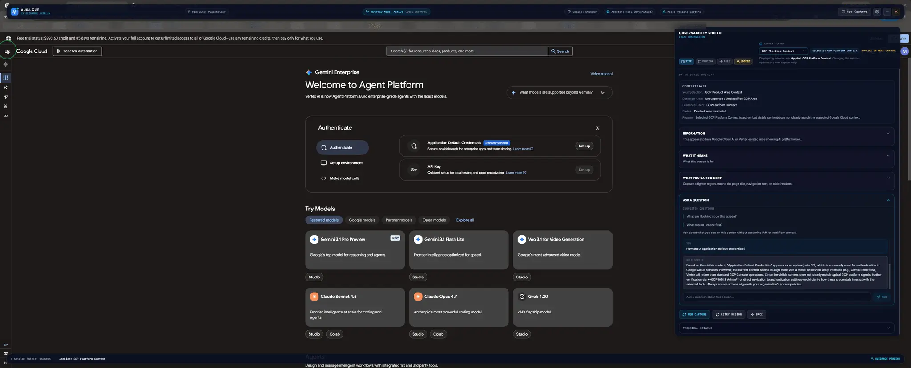Click the API Key icon
The width and height of the screenshot is (911, 368).
click(414, 170)
